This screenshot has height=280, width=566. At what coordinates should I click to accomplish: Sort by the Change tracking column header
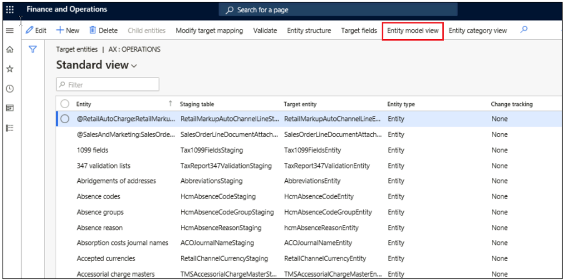pyautogui.click(x=511, y=104)
